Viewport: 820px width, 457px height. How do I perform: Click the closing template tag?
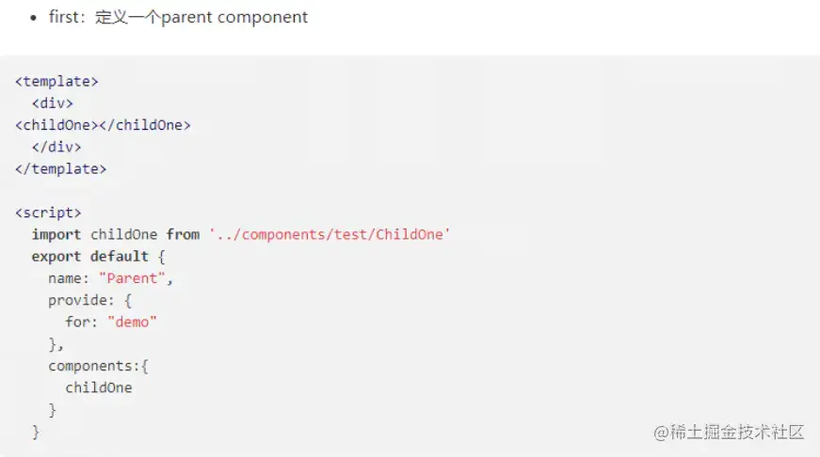(x=60, y=169)
